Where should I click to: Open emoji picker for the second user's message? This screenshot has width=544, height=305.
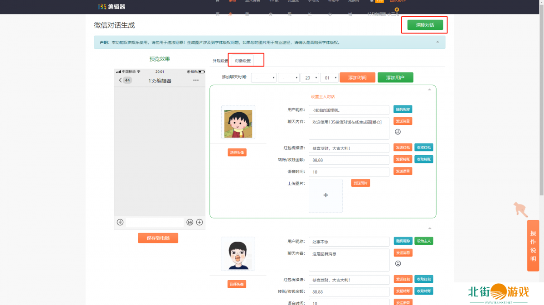[x=398, y=263]
